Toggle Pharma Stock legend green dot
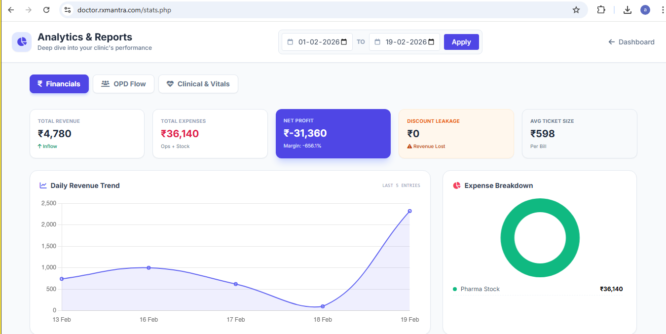666x334 pixels. (455, 289)
